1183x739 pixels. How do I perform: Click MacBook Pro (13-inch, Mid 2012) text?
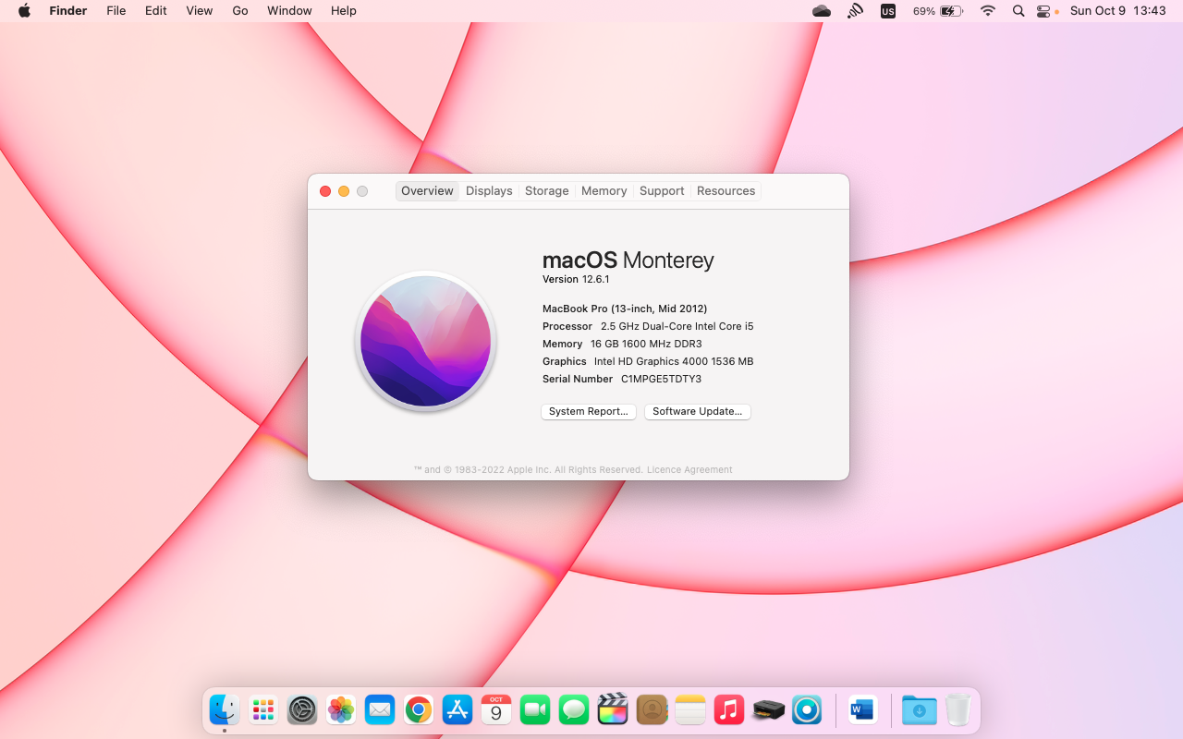coord(625,309)
